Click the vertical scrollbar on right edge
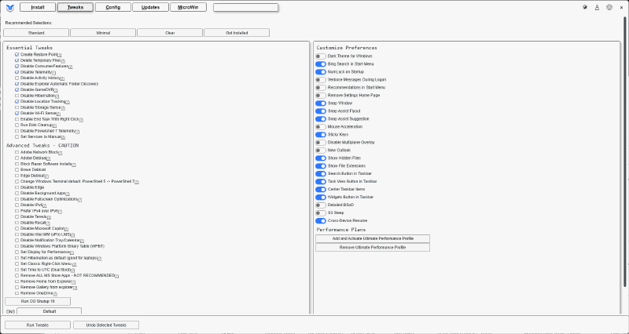This screenshot has height=334, width=629. [625, 152]
